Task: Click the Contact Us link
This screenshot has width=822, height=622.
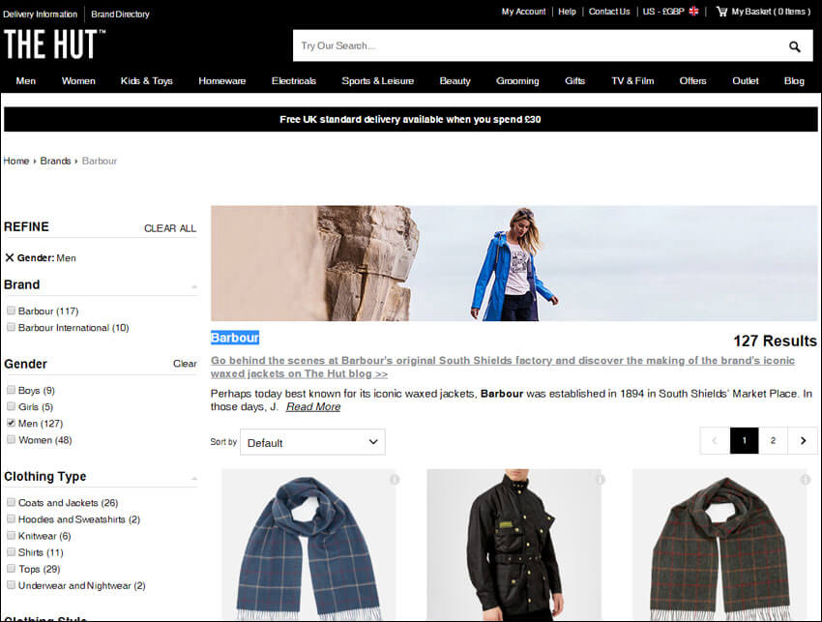Action: tap(609, 12)
